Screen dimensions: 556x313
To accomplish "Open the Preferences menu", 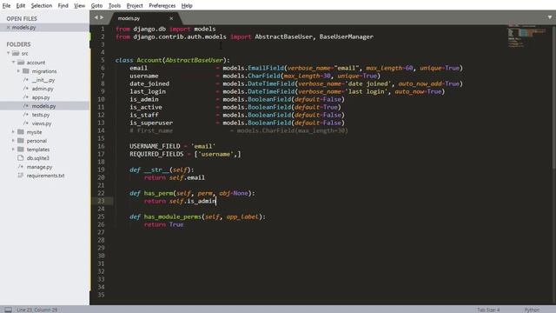I will [x=162, y=6].
